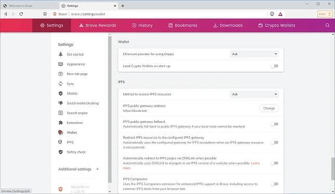Click the search magnifier icon in settings header
Image resolution: width=335 pixels, height=194 pixels.
tap(327, 25)
